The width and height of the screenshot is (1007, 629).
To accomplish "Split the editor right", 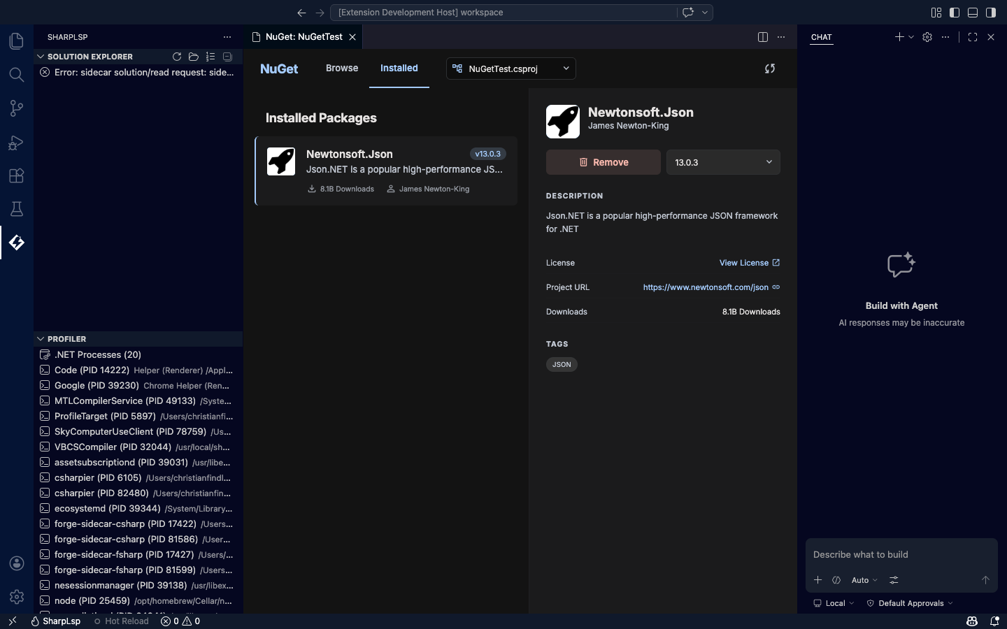I will point(763,37).
